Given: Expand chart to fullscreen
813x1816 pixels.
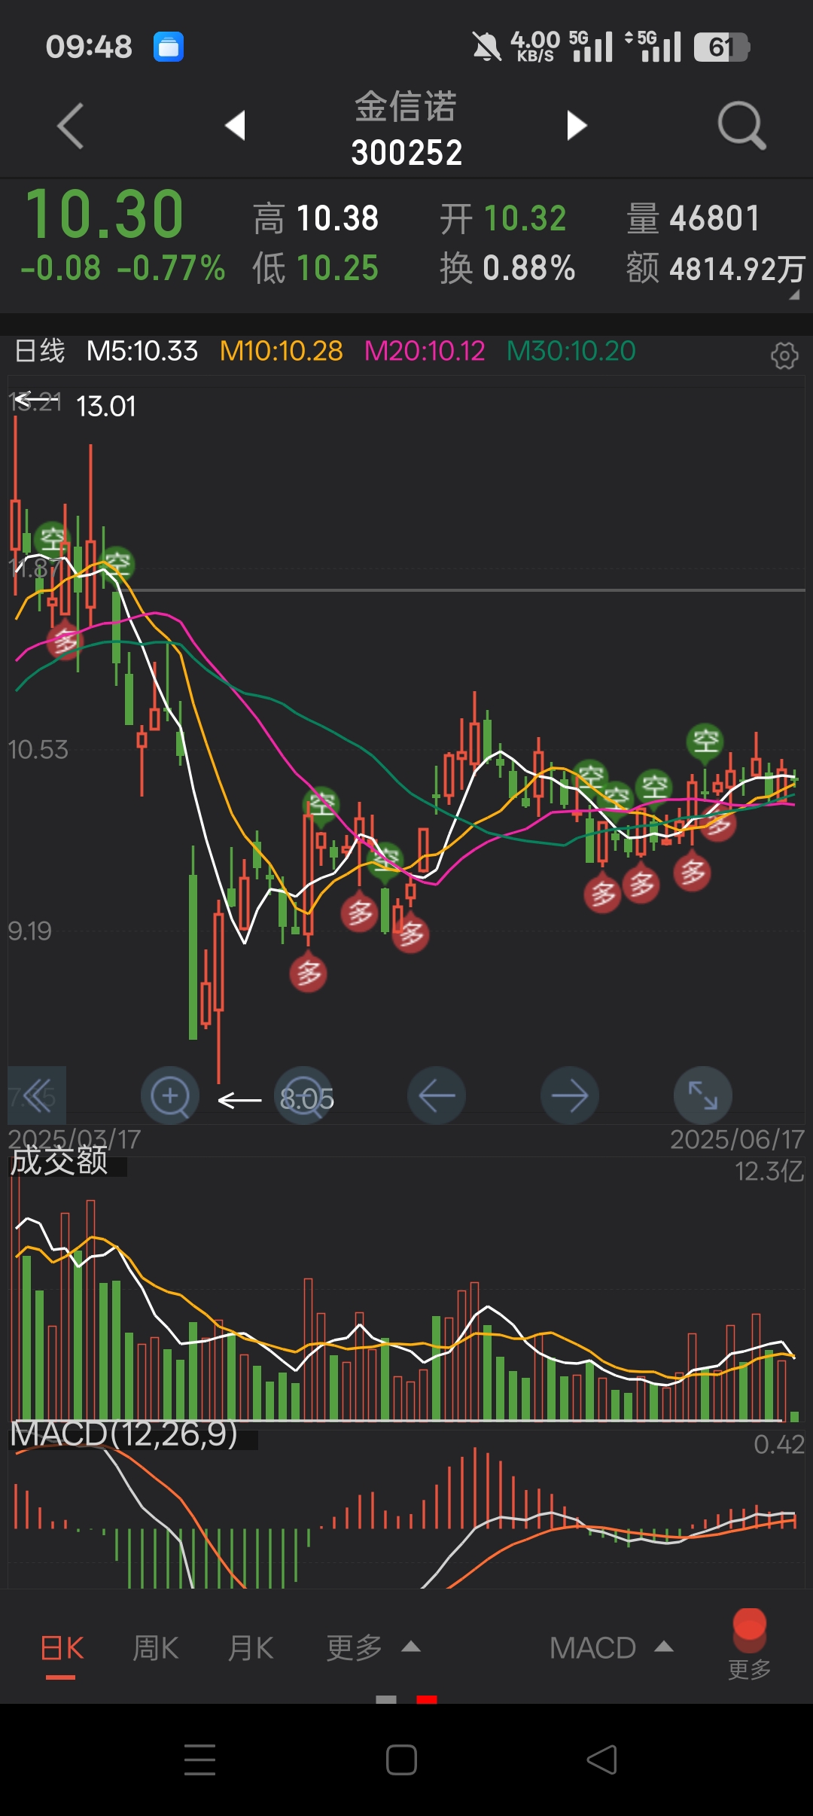Looking at the screenshot, I should tap(703, 1095).
